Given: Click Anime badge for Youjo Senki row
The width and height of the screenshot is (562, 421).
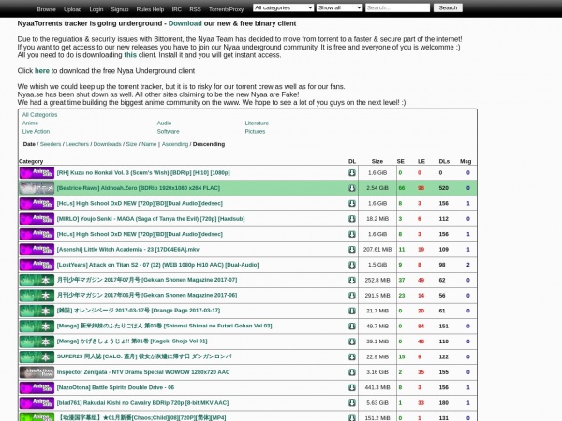Looking at the screenshot, I should point(37,219).
